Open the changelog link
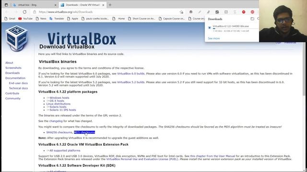Screen dimensions: 307x172 click(56, 121)
